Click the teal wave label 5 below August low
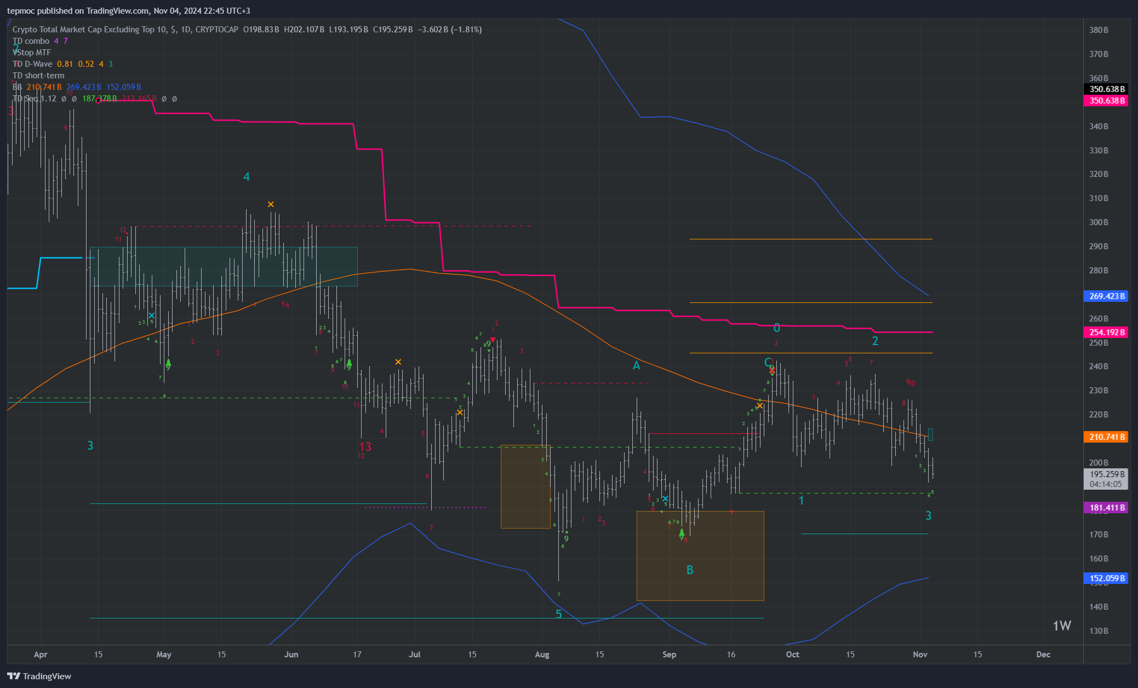The width and height of the screenshot is (1138, 688). click(558, 615)
